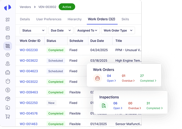View Overdue work orders in card
This screenshot has width=182, height=129.
(128, 81)
